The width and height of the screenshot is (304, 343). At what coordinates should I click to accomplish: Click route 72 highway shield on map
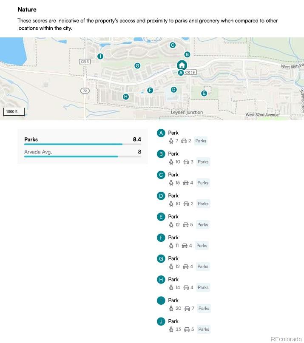tap(85, 91)
